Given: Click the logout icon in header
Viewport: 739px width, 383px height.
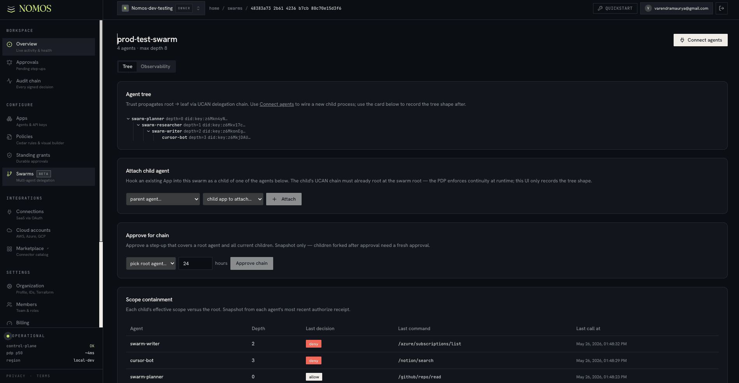Looking at the screenshot, I should click(721, 8).
